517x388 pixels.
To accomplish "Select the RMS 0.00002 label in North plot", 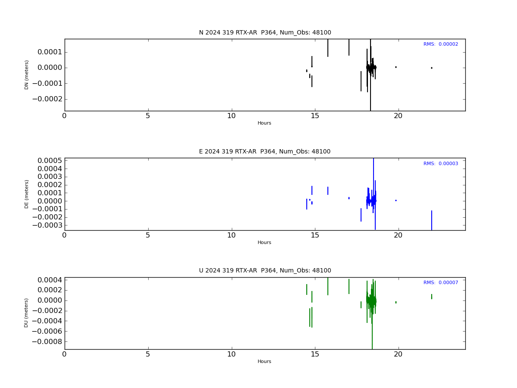I will 441,44.
